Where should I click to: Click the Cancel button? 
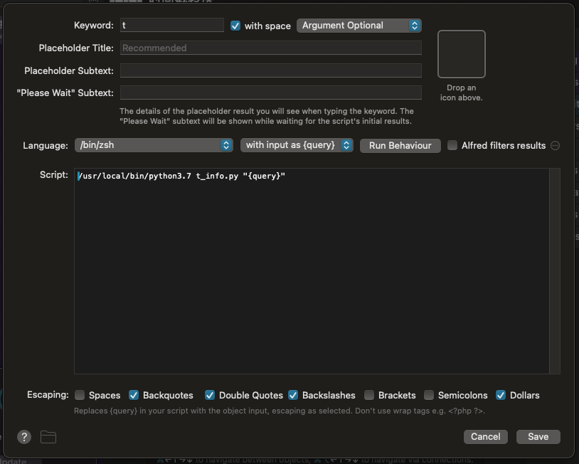pos(486,437)
